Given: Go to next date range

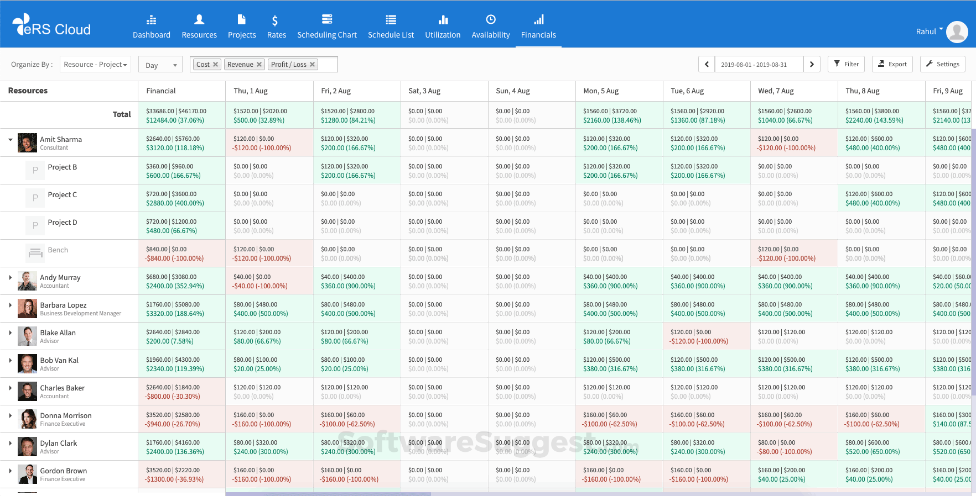Looking at the screenshot, I should (812, 65).
